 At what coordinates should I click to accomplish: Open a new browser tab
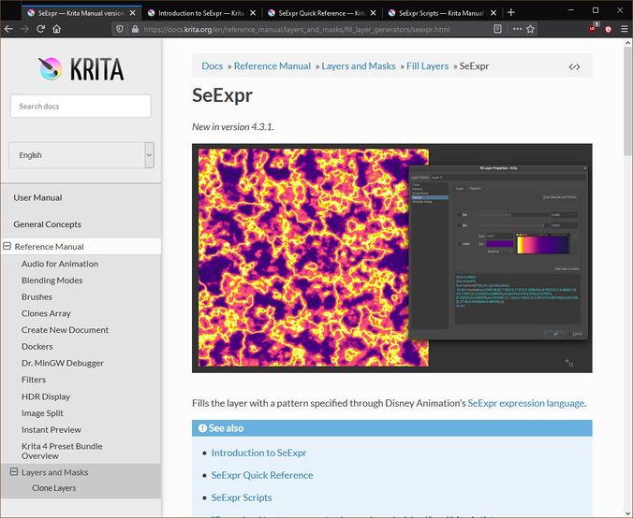[510, 12]
